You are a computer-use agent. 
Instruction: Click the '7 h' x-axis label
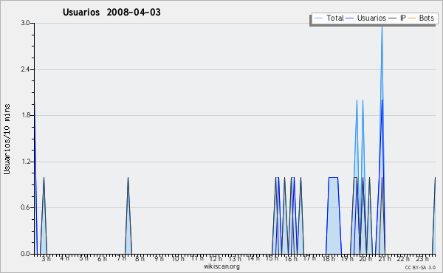[x=122, y=258]
